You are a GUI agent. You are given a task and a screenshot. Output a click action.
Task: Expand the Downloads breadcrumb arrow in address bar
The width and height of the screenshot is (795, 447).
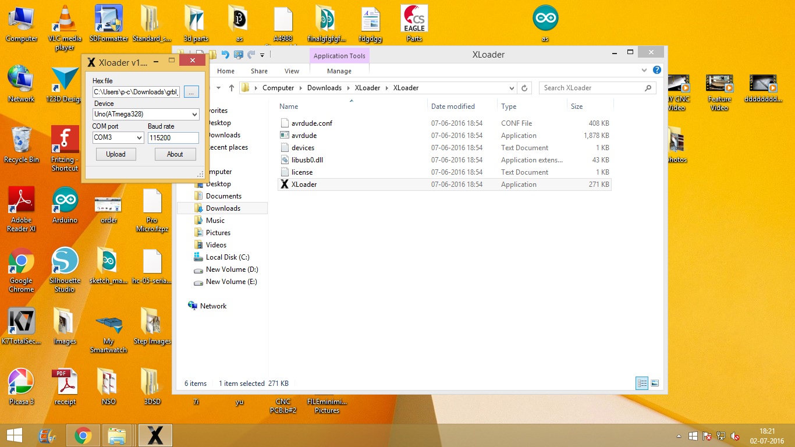[348, 88]
